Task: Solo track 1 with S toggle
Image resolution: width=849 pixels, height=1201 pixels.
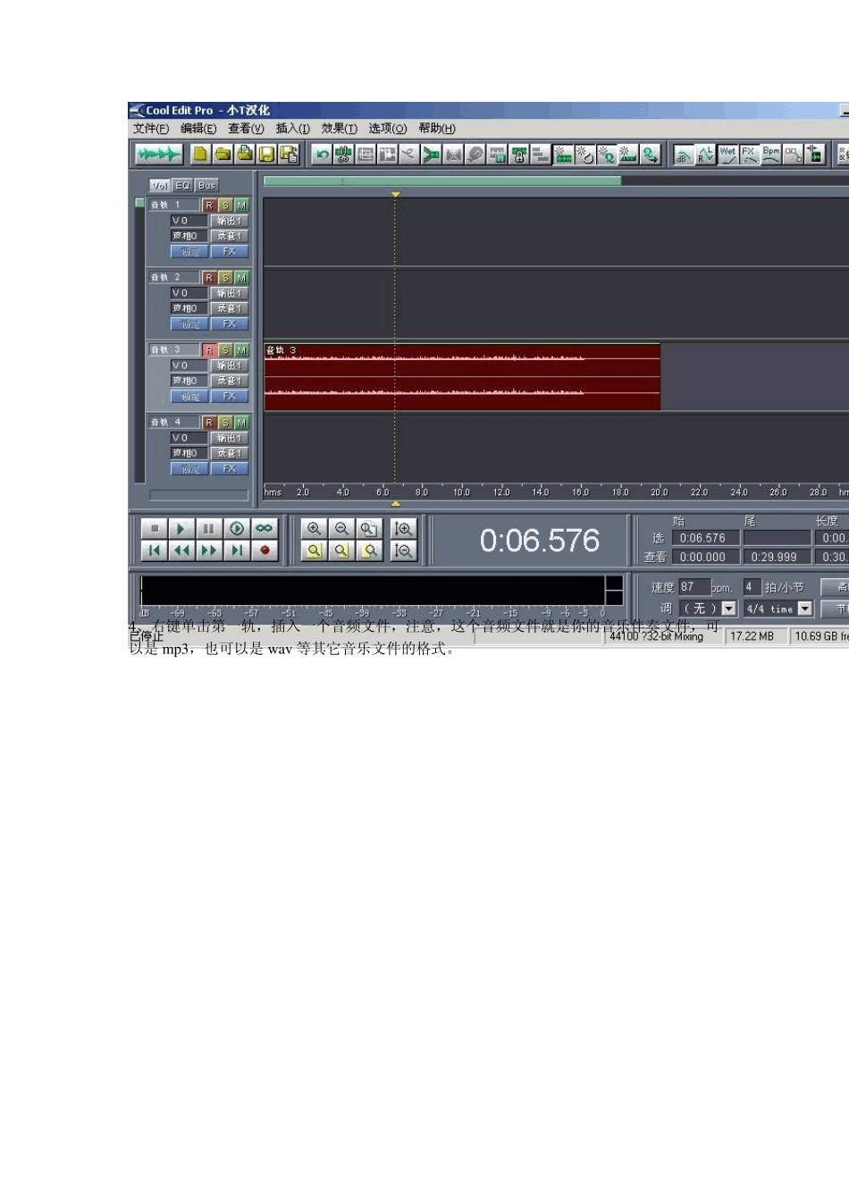Action: point(225,206)
